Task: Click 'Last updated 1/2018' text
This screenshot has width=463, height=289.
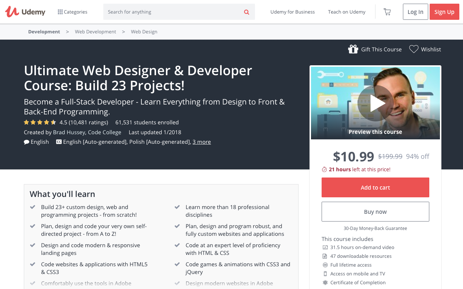Action: point(155,132)
